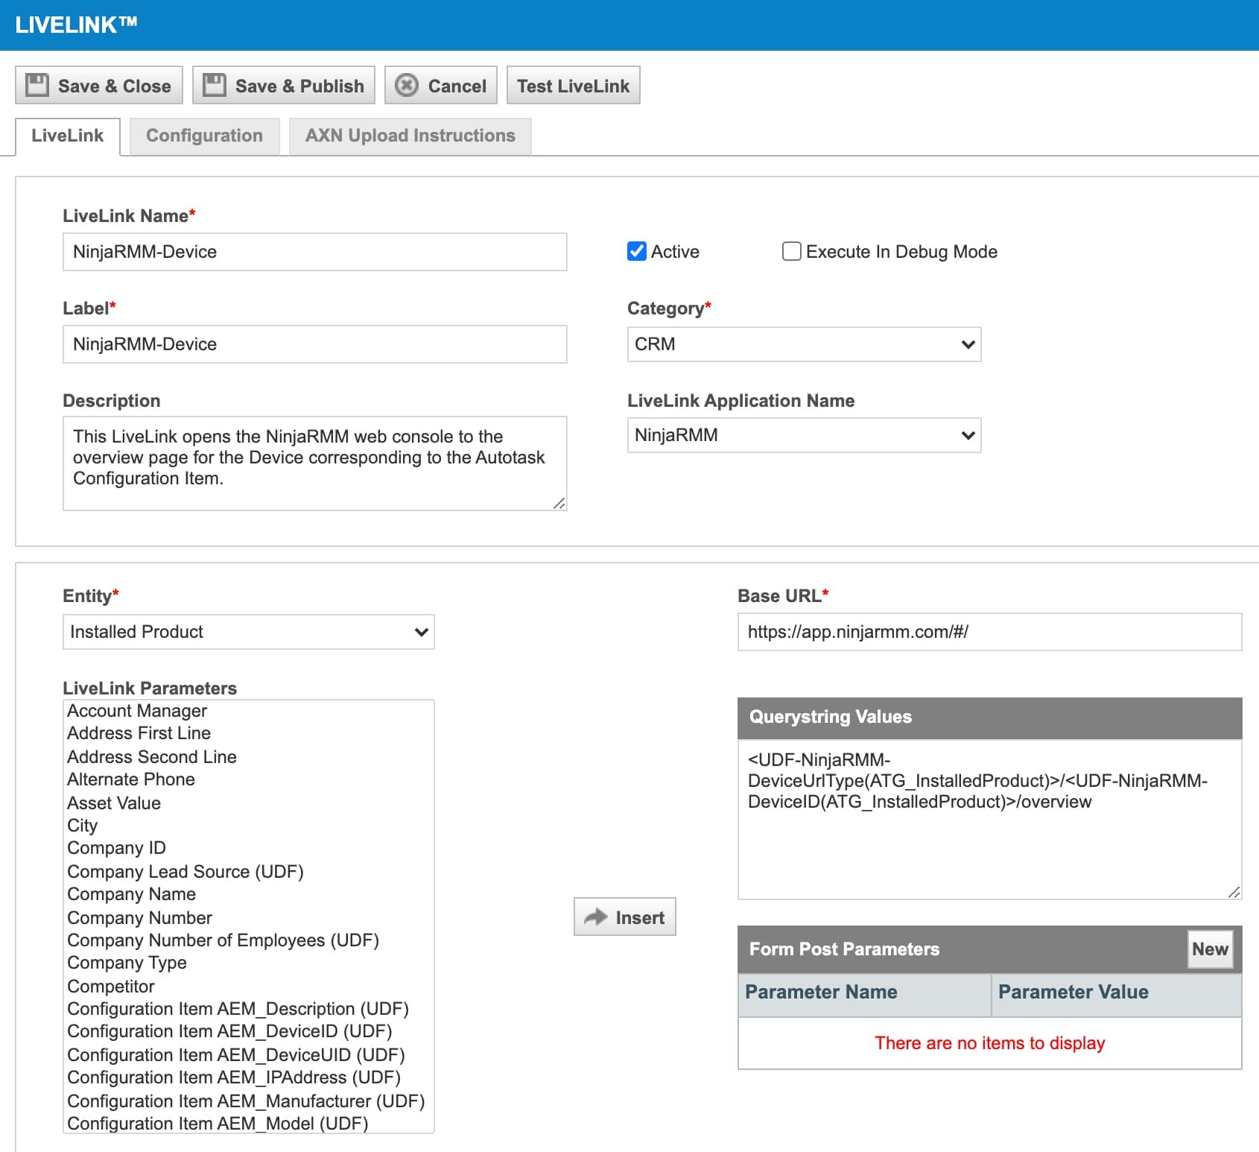Select Company Name parameter
Screen dimensions: 1259x1152
249,894
